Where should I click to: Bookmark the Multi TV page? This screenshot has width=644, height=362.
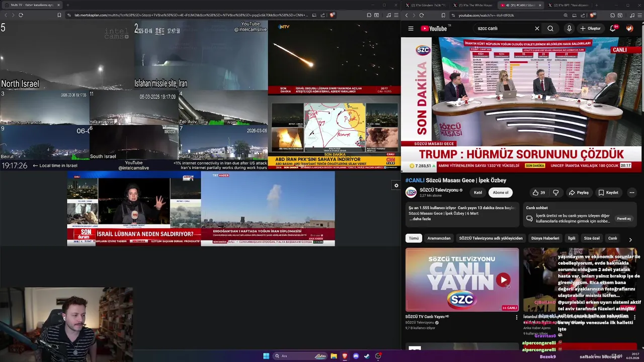(59, 15)
